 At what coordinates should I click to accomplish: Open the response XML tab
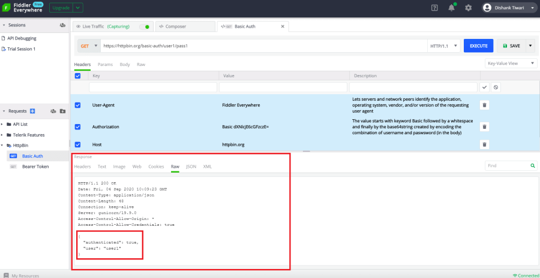[x=208, y=167]
